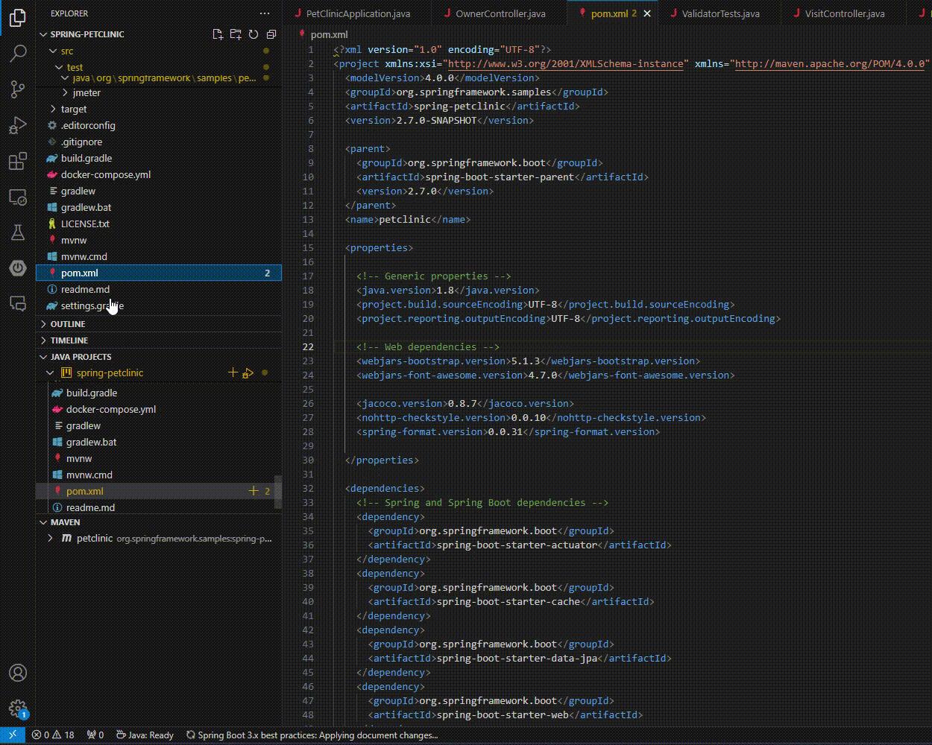This screenshot has width=932, height=745.
Task: Open the Run and Debug view
Action: [18, 125]
